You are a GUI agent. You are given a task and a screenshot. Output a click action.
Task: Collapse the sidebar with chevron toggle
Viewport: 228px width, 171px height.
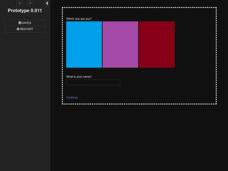47,3
